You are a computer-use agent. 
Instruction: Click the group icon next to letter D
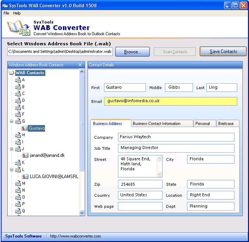point(18,101)
